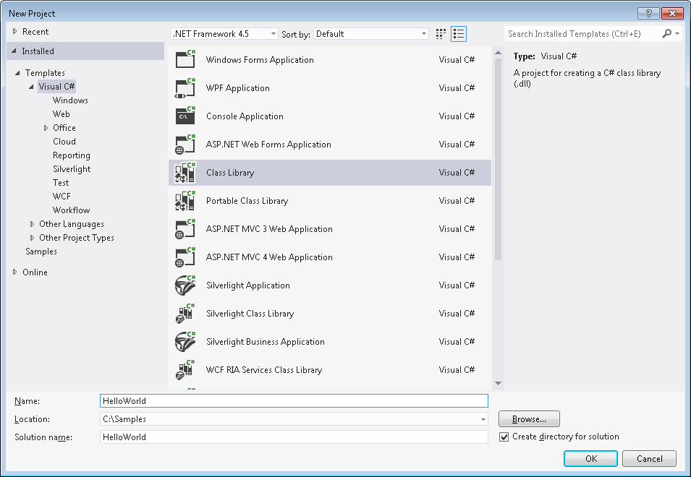The width and height of the screenshot is (691, 477).
Task: Click the Browse... button
Action: (x=529, y=419)
